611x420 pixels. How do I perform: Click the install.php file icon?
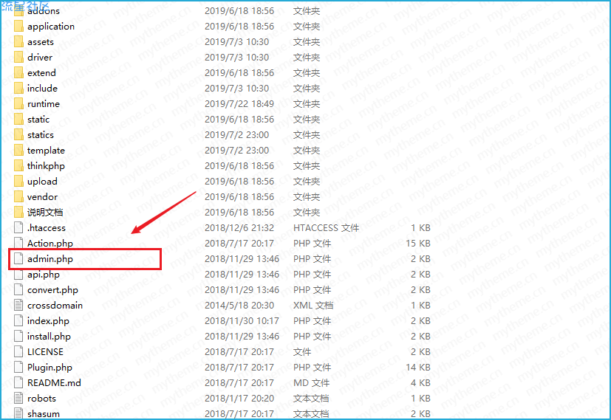tap(18, 337)
